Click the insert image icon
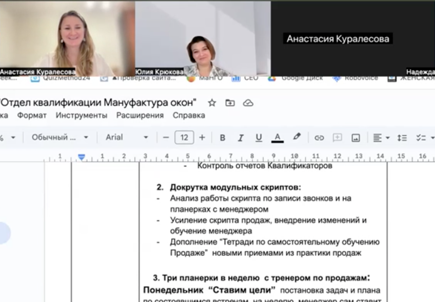 pos(355,138)
